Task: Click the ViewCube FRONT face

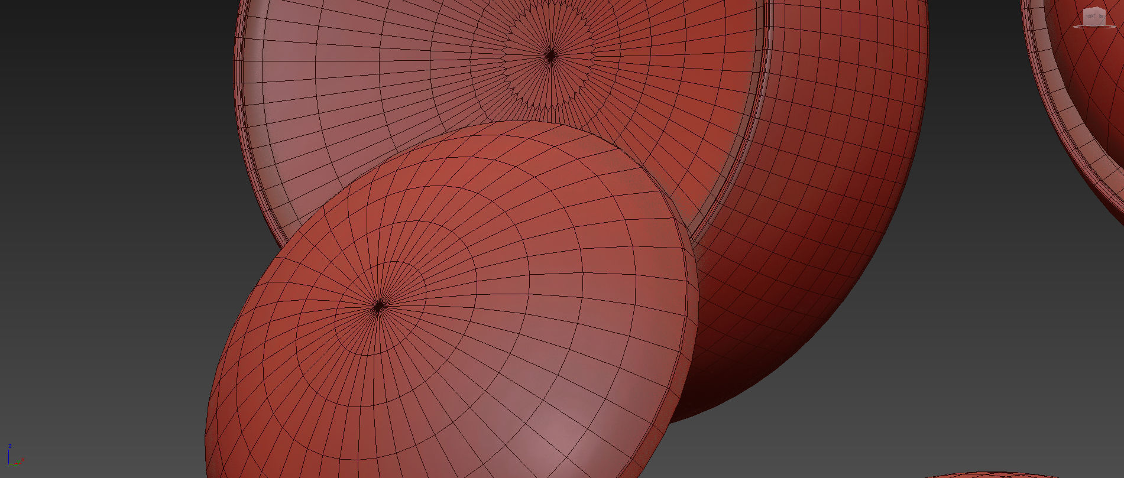Action: 1090,17
